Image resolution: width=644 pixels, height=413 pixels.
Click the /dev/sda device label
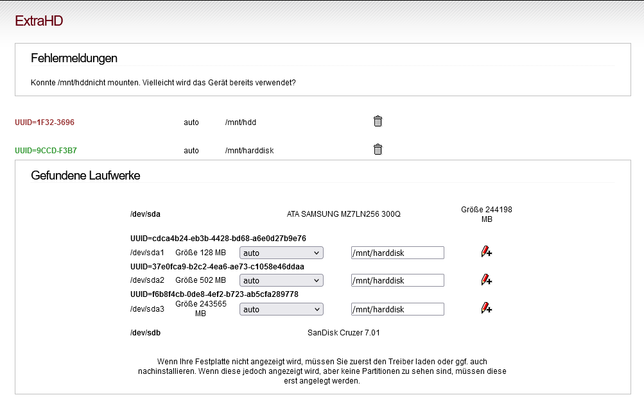(145, 214)
